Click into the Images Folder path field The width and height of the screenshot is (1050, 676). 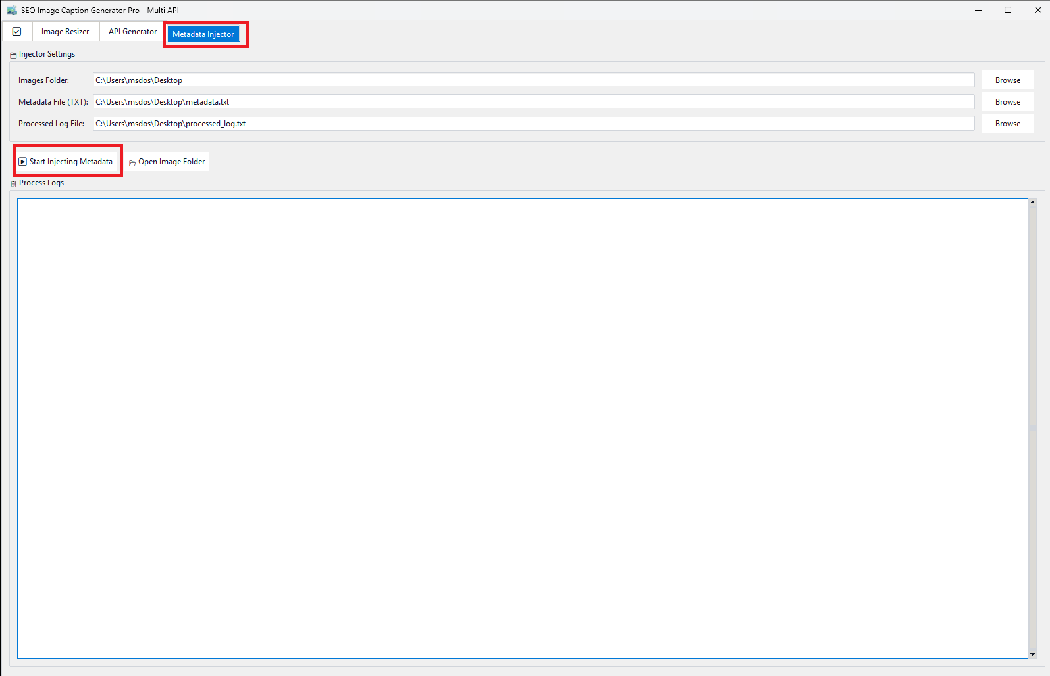[533, 80]
